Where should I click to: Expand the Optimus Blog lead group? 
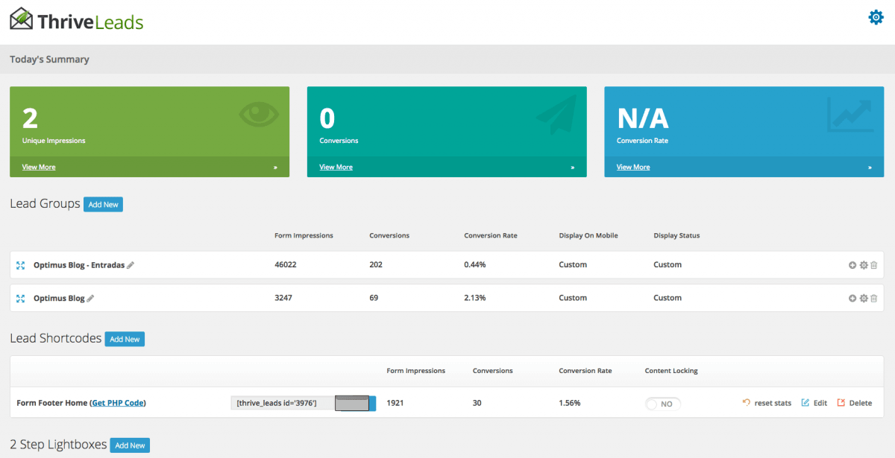click(x=21, y=298)
